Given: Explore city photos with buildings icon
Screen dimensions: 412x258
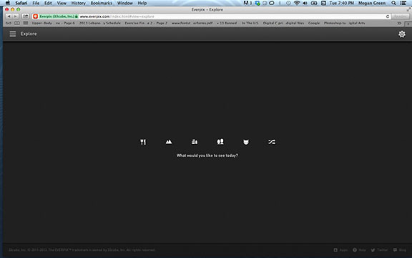Looking at the screenshot, I should pos(195,142).
